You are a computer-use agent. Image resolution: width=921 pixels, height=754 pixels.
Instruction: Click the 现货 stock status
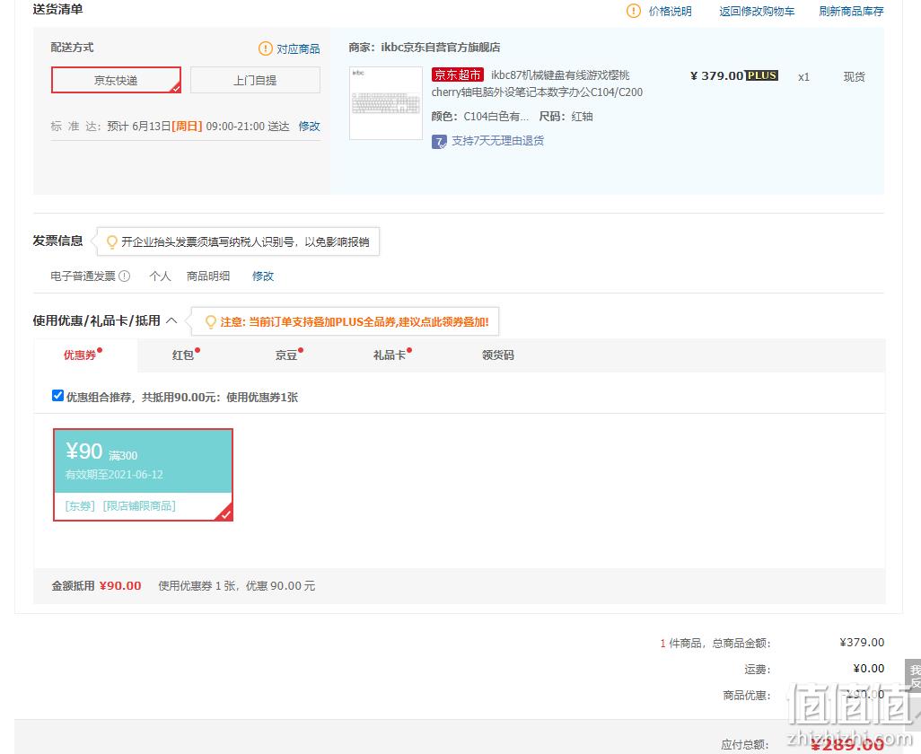(x=854, y=77)
